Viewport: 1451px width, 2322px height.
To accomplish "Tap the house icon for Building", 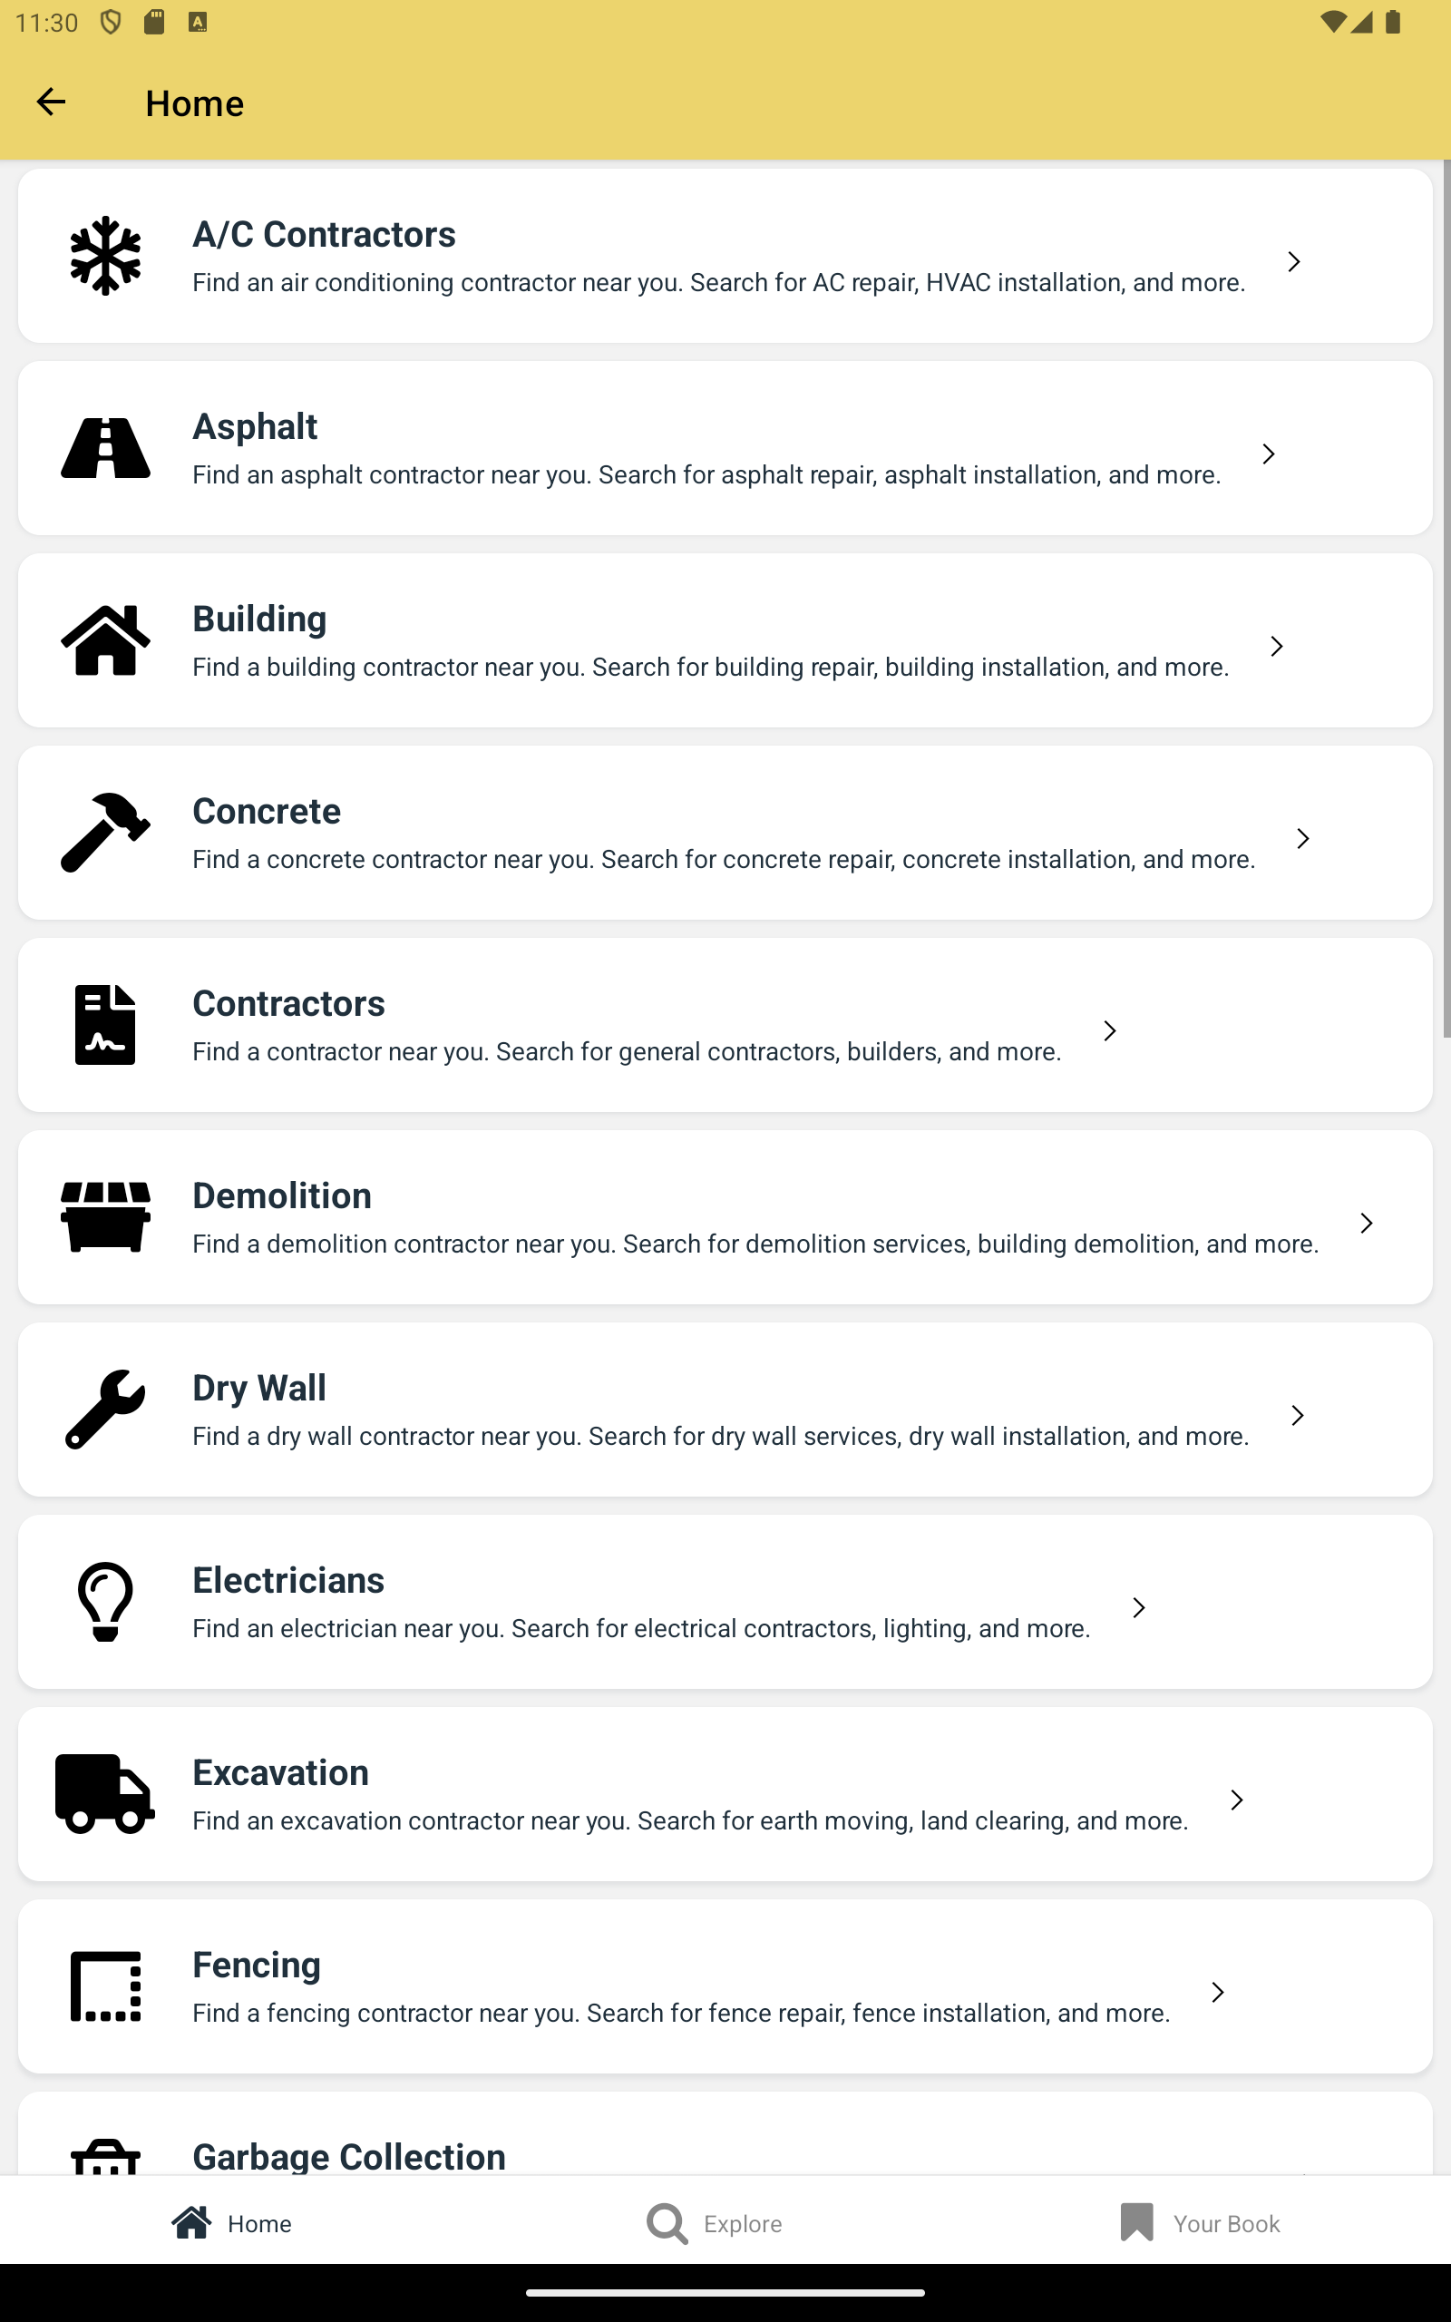I will (x=105, y=640).
